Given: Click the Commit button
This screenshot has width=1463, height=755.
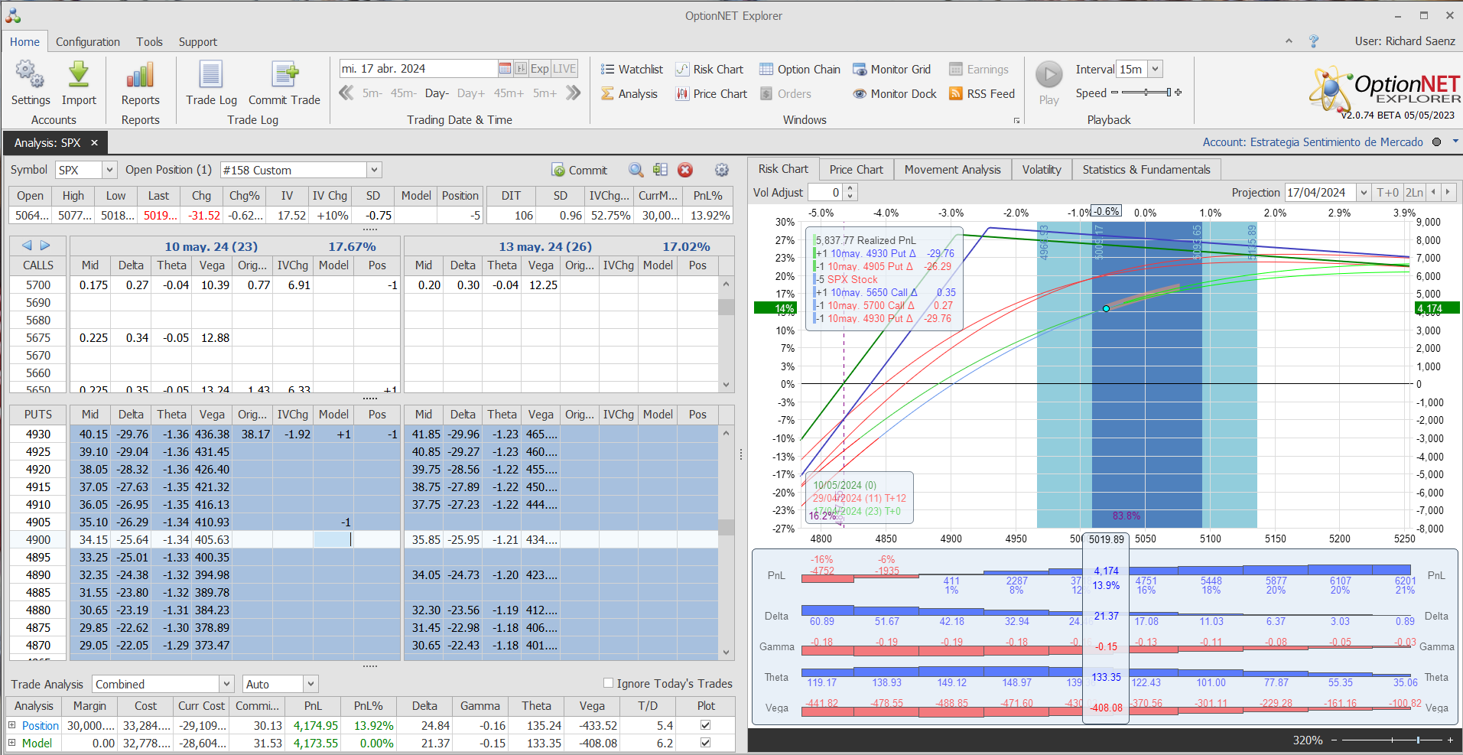Looking at the screenshot, I should point(579,170).
